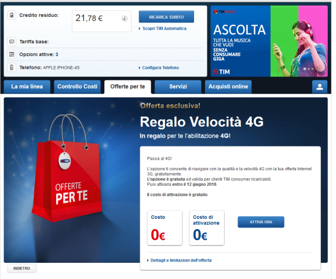The height and width of the screenshot is (279, 336).
Task: Click the TIM logo in the banner
Action: click(221, 72)
